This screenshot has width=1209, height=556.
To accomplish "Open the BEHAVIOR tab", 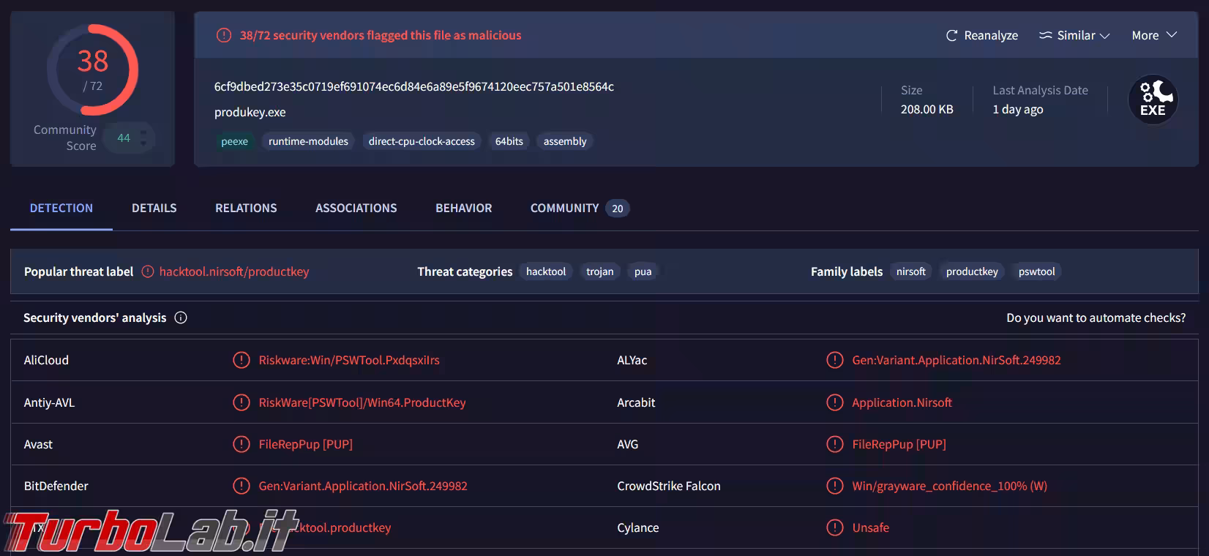I will pyautogui.click(x=463, y=209).
